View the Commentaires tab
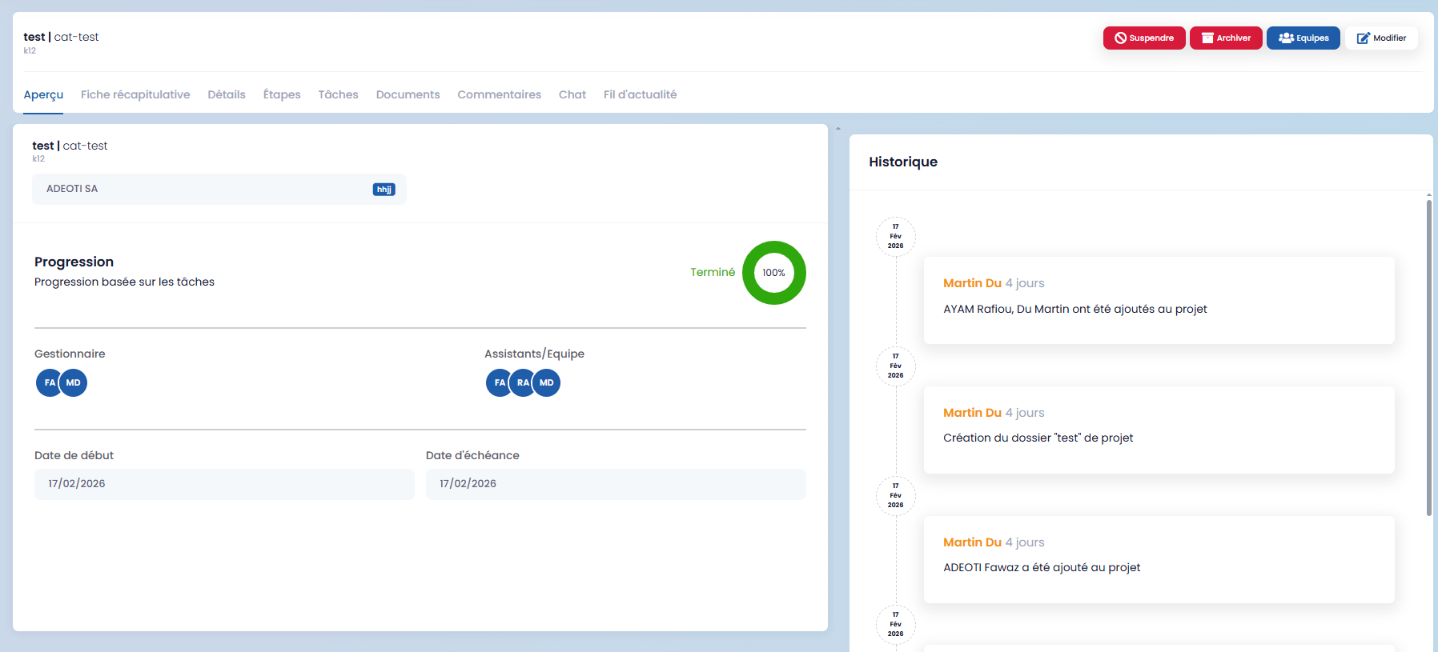 [x=499, y=94]
